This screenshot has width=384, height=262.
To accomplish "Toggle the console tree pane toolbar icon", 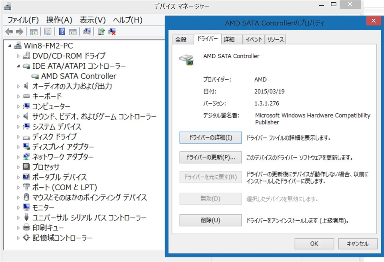I will pos(33,32).
